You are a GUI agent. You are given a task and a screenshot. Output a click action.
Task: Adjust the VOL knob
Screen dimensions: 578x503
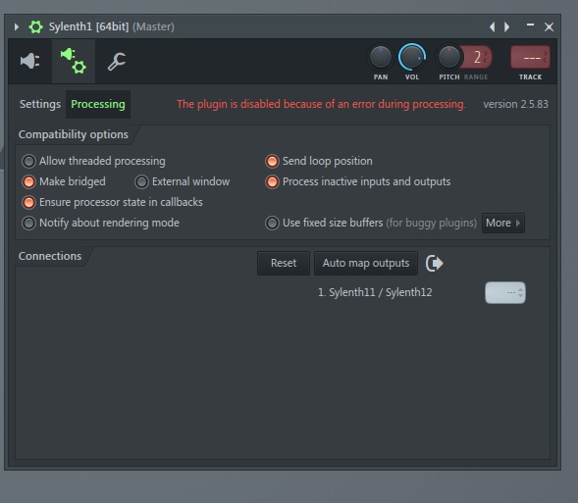tap(412, 58)
